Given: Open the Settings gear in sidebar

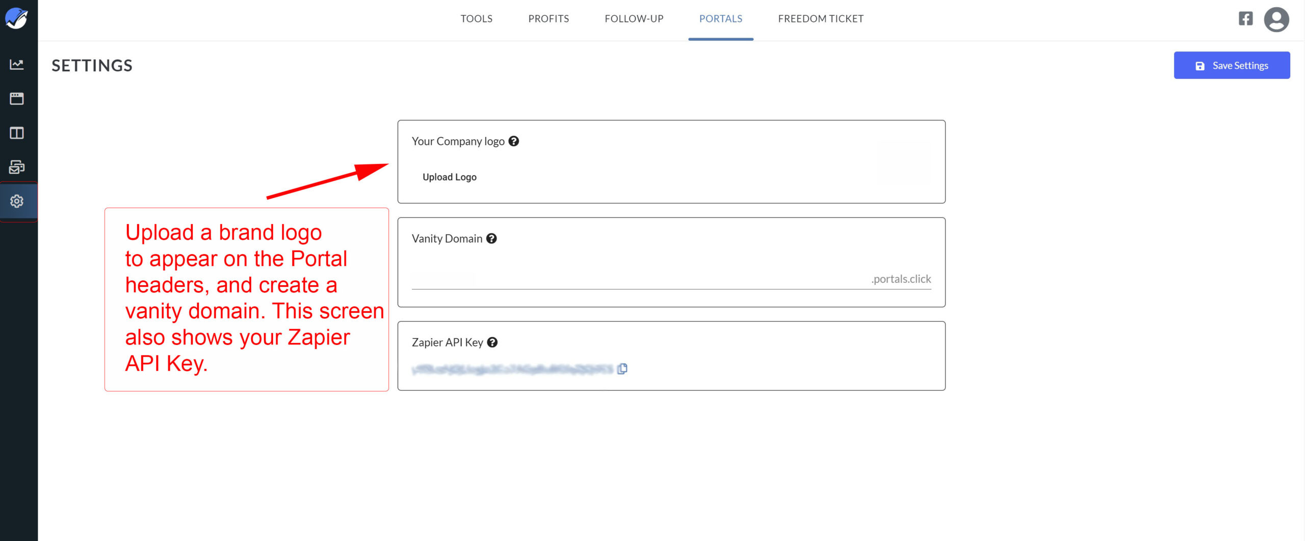Looking at the screenshot, I should pyautogui.click(x=18, y=201).
